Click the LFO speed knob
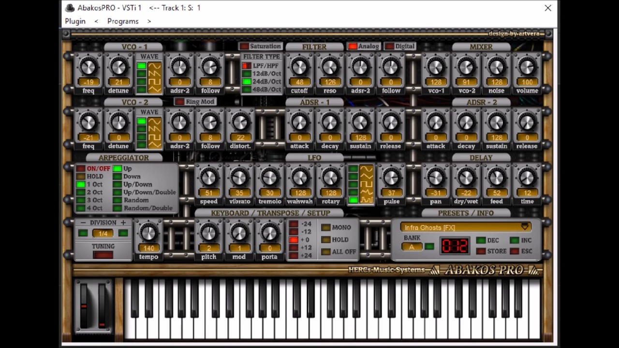The width and height of the screenshot is (619, 348). (208, 177)
